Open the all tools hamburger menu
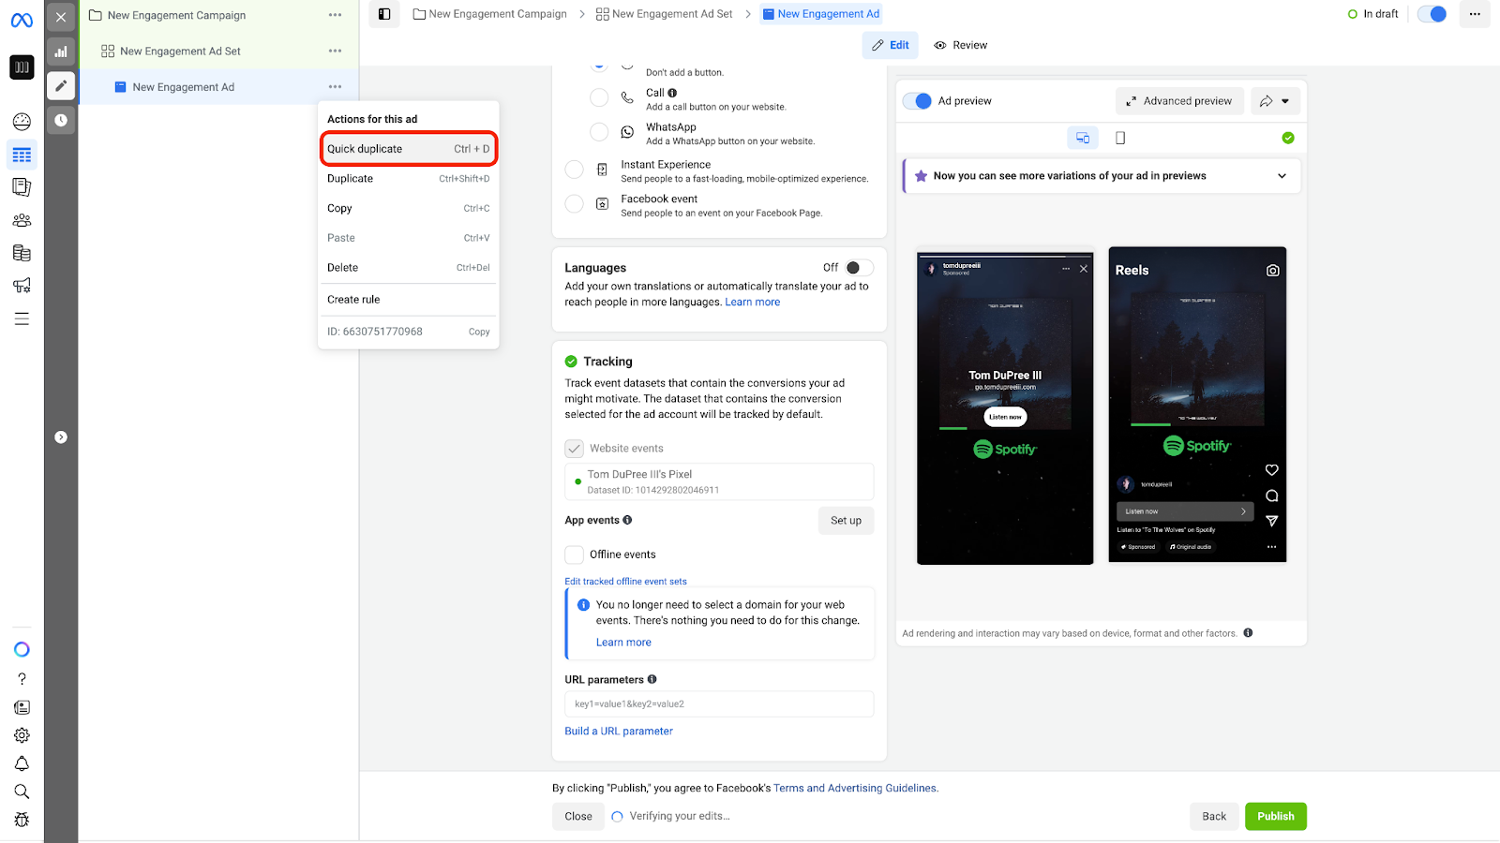This screenshot has width=1500, height=843. (x=22, y=319)
